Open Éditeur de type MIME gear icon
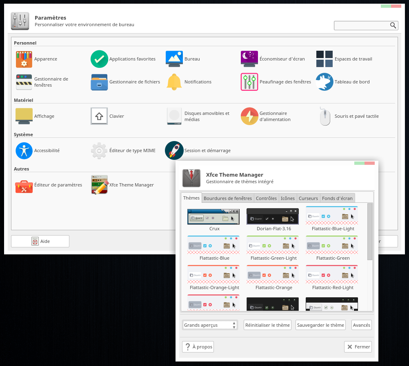Image resolution: width=409 pixels, height=366 pixels. coord(99,151)
